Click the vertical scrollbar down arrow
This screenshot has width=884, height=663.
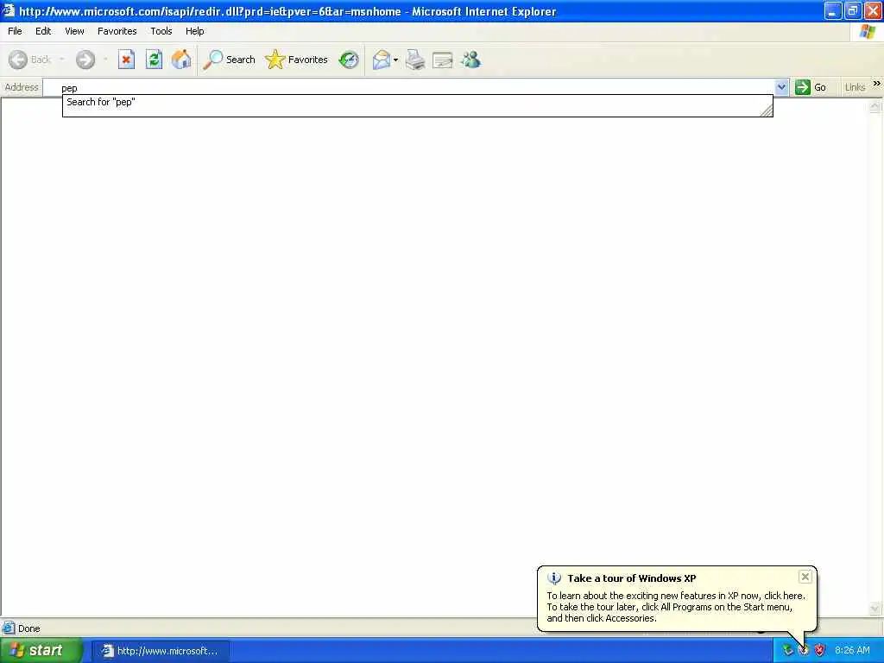click(x=875, y=609)
